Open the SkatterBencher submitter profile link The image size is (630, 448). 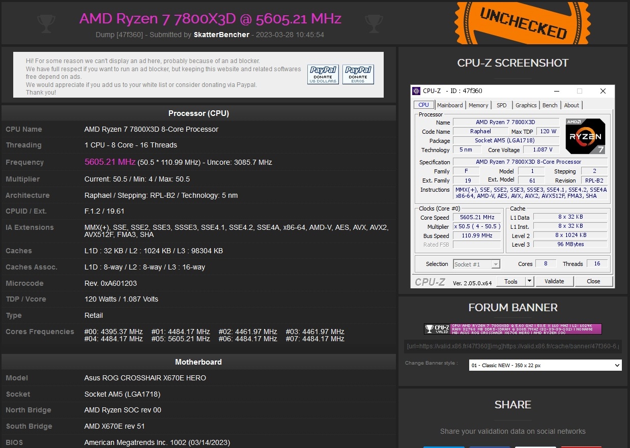[x=221, y=35]
